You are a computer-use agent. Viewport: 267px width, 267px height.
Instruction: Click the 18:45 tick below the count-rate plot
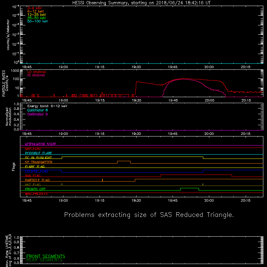pyautogui.click(x=27, y=67)
